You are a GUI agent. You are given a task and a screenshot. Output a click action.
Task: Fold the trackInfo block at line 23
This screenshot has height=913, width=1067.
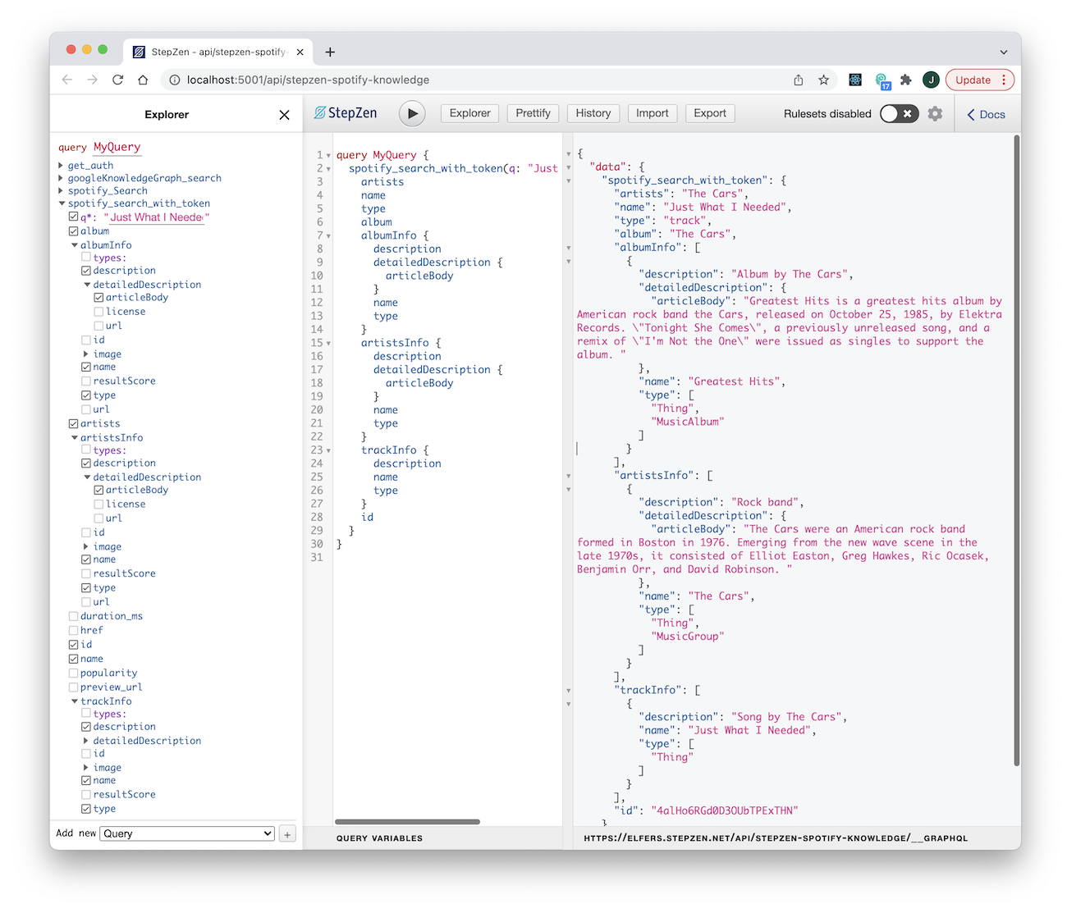click(x=328, y=451)
